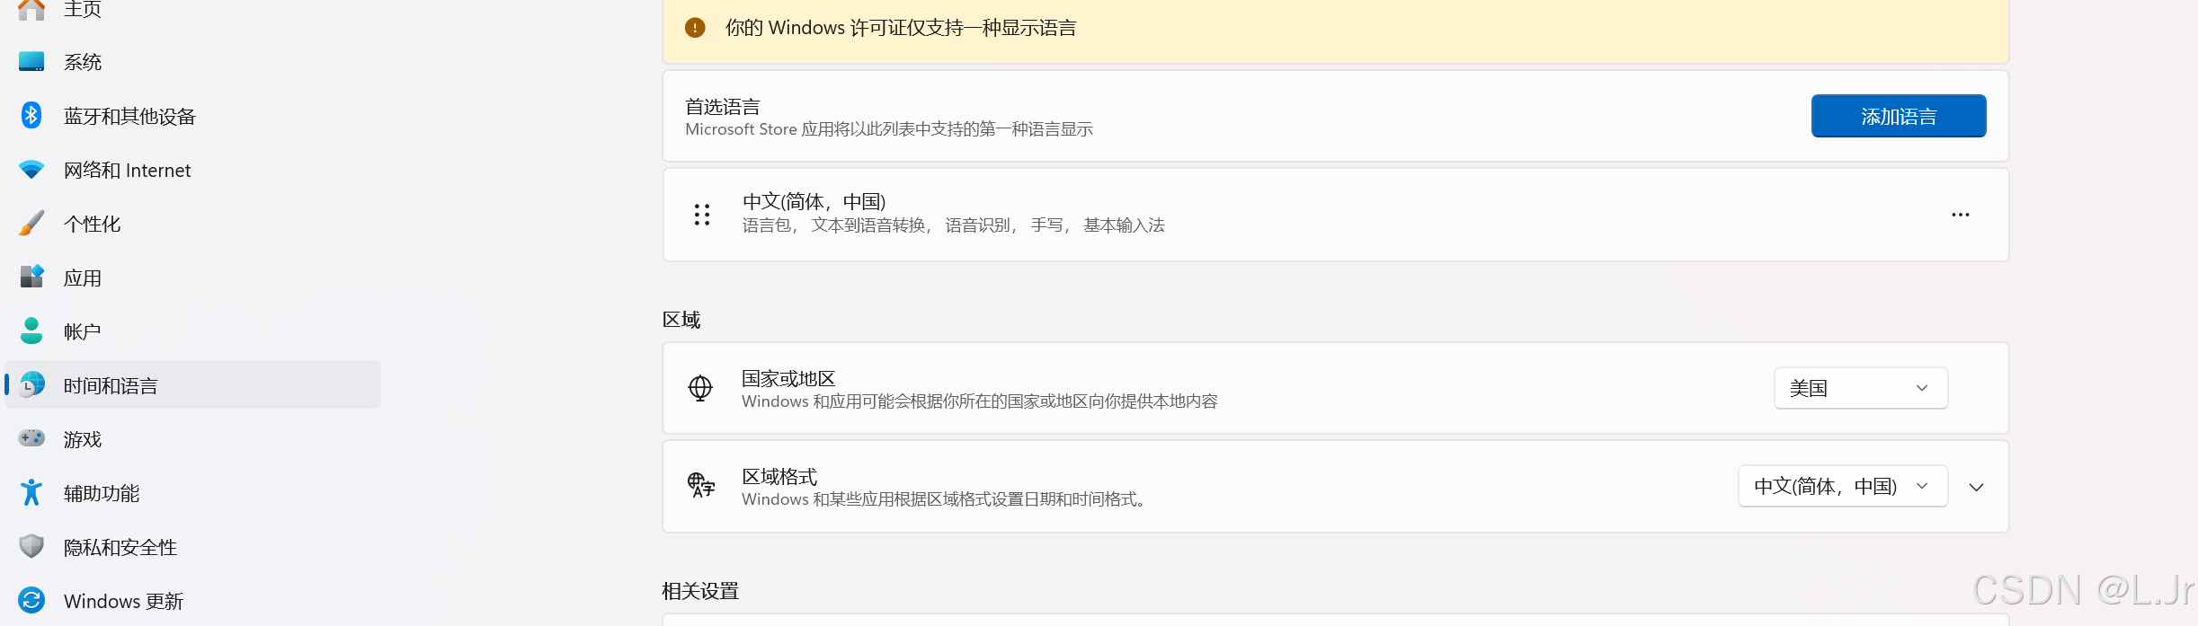The width and height of the screenshot is (2198, 626).
Task: Click the paintbrush 个性化 icon
Action: coord(31,223)
